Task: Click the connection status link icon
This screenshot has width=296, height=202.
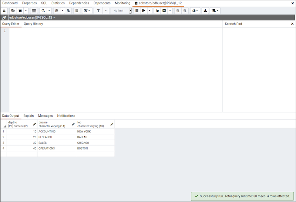Action: pyautogui.click(x=4, y=17)
